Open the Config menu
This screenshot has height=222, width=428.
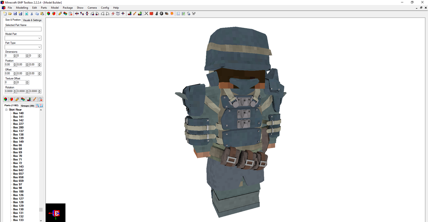pos(105,8)
